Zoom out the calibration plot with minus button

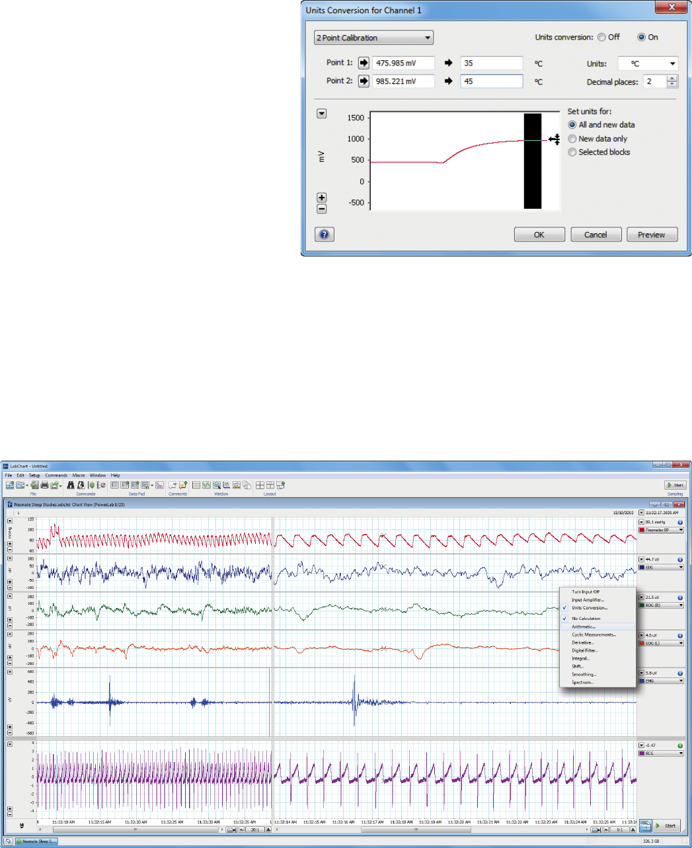(322, 209)
